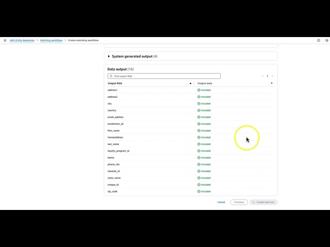
Task: Select page 1 in pagination
Action: click(267, 76)
